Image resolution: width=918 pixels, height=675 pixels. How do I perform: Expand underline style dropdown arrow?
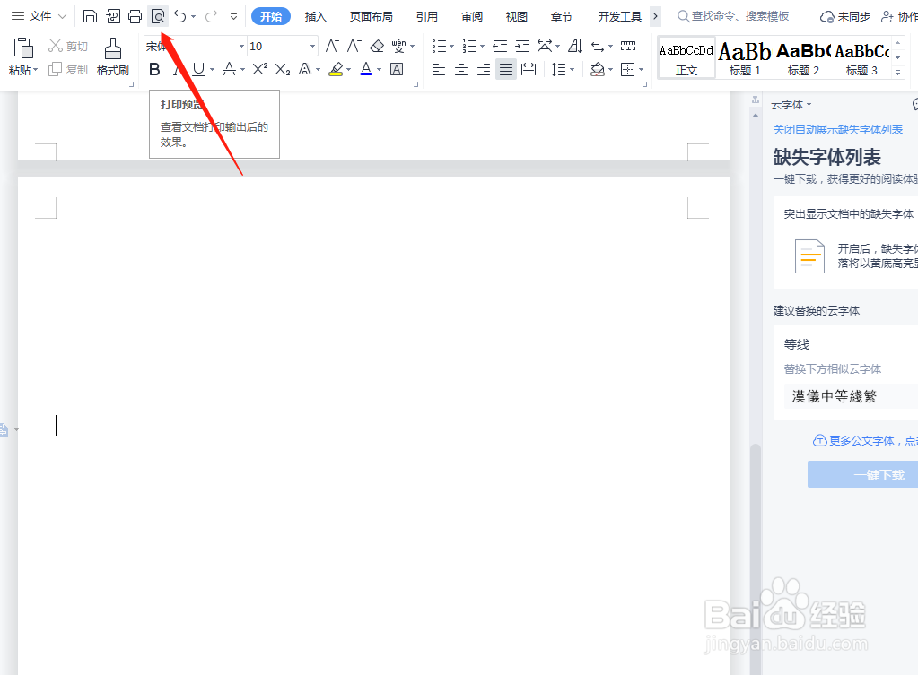tap(212, 70)
